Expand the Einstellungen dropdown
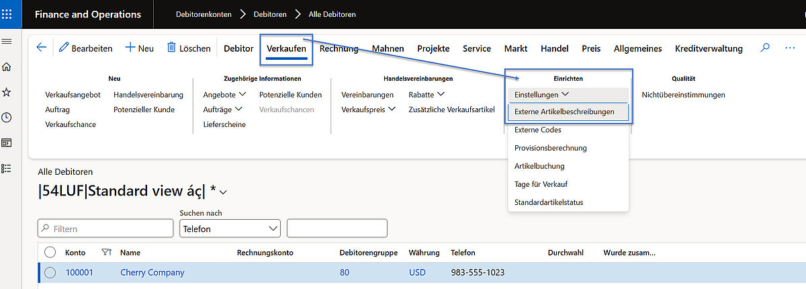 (541, 95)
